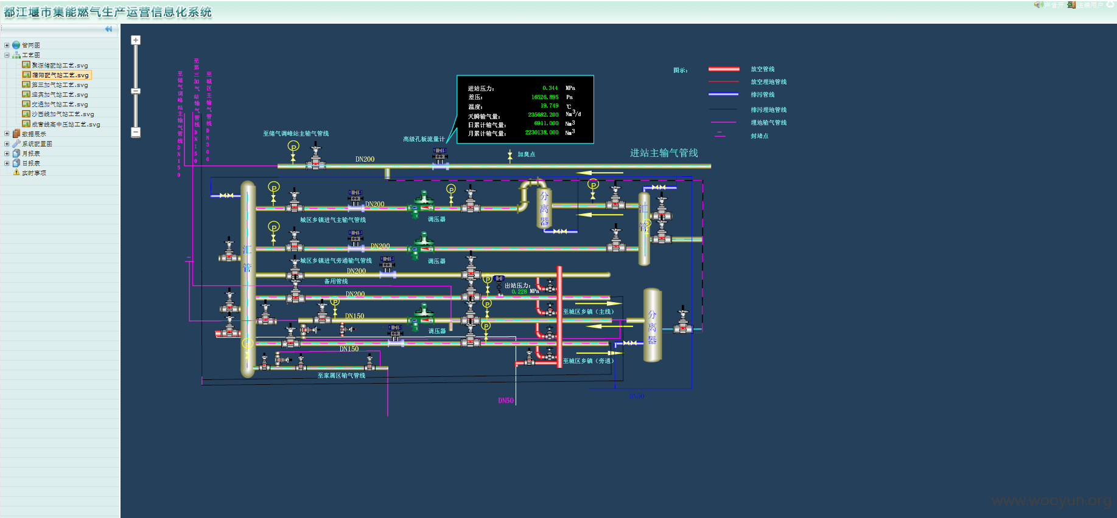Click the large left 汇管 header vessel
Viewport: 1117px width, 518px height.
(248, 279)
